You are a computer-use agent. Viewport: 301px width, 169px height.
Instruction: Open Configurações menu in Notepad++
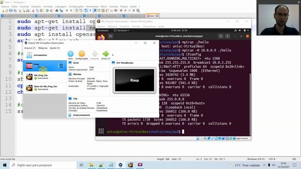click(x=76, y=7)
